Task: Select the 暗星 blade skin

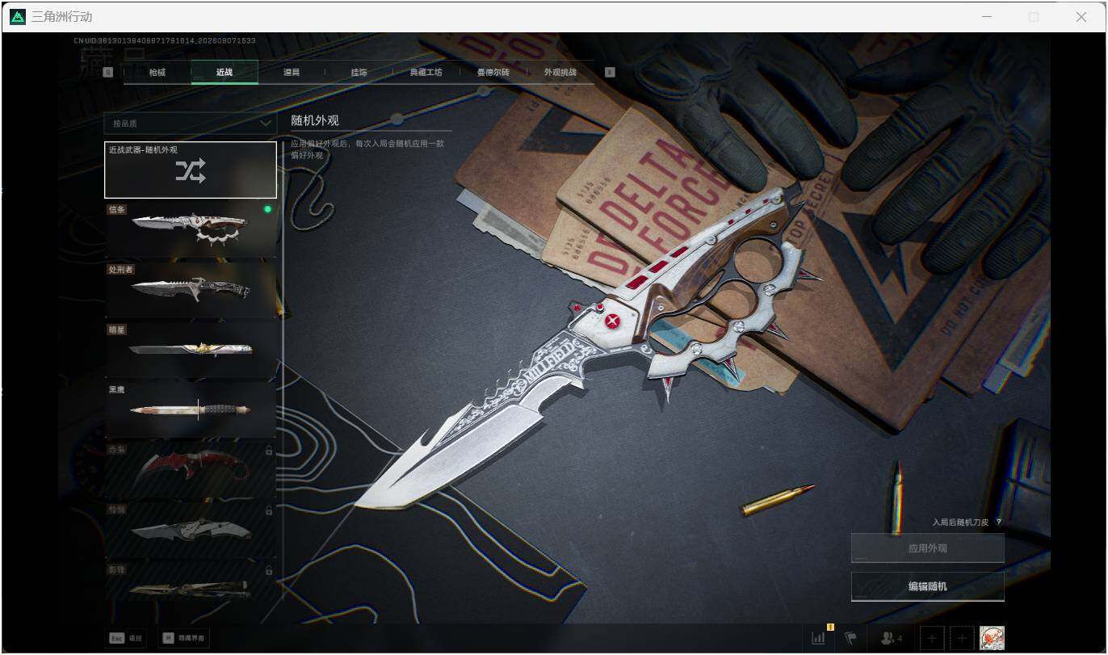Action: [x=191, y=350]
